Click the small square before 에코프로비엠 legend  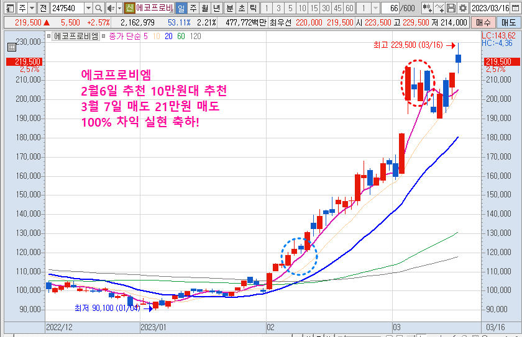click(49, 36)
